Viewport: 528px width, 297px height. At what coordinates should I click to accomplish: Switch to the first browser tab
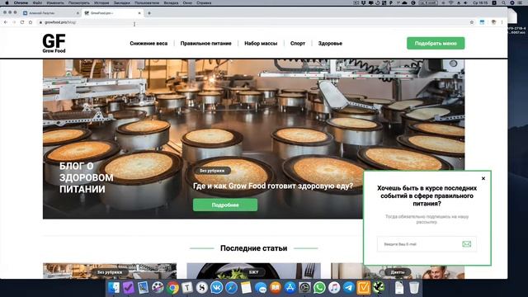click(50, 13)
